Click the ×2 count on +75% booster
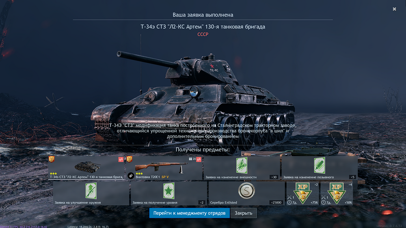406x228 pixels. pyautogui.click(x=316, y=185)
